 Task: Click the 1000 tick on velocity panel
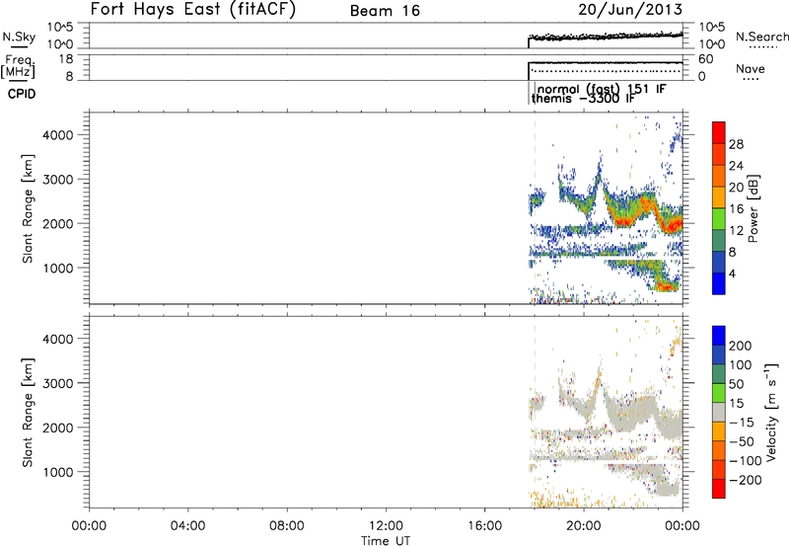58,472
